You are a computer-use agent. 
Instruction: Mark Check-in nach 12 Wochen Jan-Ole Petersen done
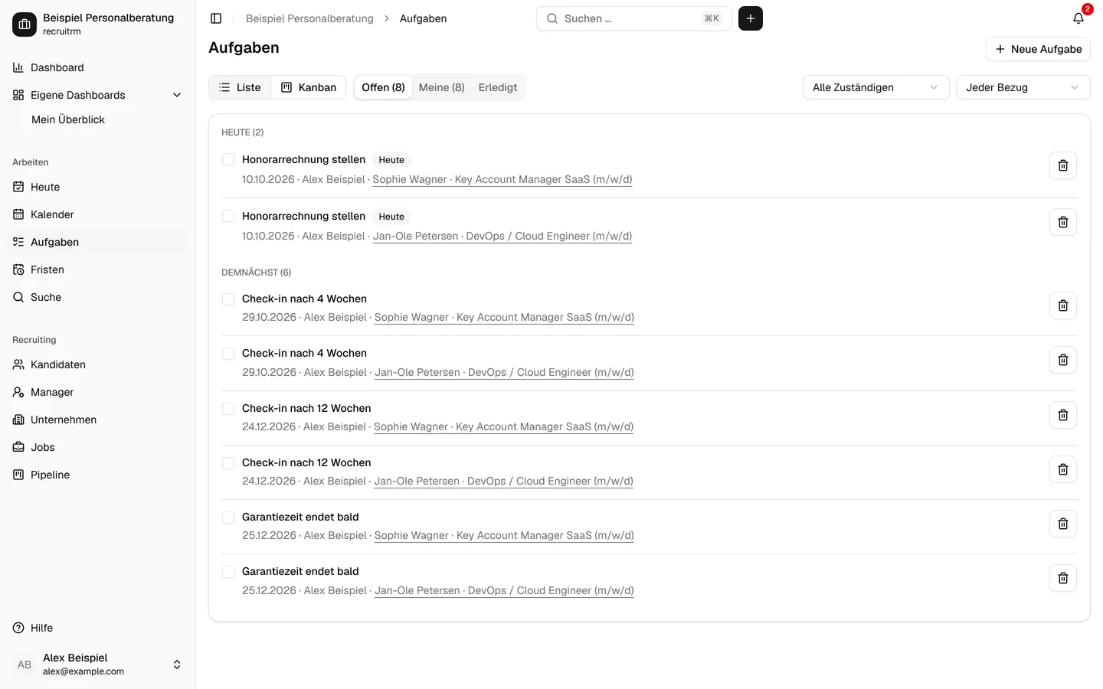point(228,463)
